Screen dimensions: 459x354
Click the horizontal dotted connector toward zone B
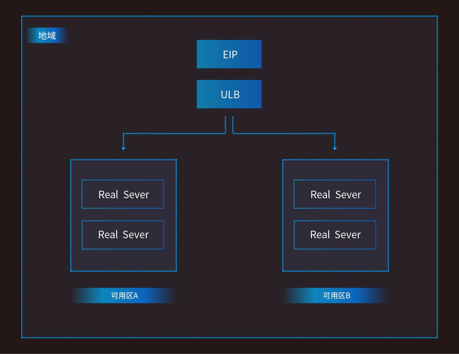click(284, 134)
